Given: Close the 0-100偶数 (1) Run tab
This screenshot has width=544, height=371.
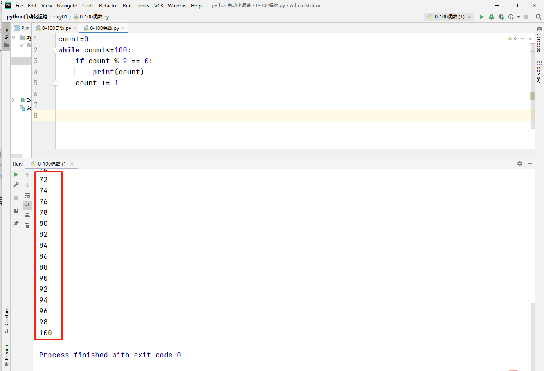Looking at the screenshot, I should pos(72,164).
